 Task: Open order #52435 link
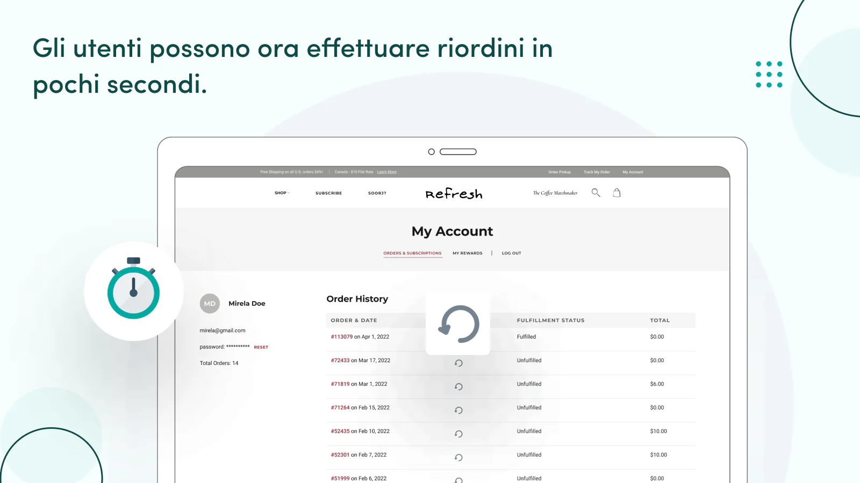point(340,431)
